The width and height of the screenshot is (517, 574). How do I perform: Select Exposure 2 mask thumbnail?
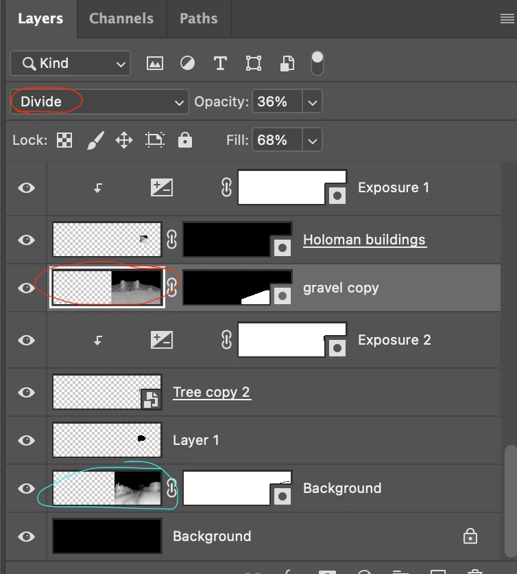[x=292, y=339]
